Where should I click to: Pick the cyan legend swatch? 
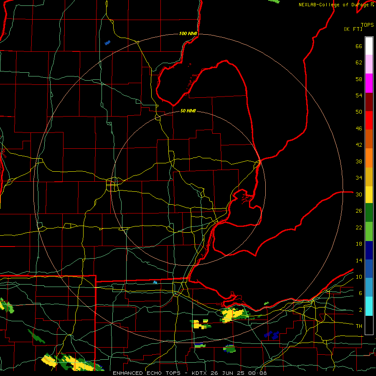(369, 306)
